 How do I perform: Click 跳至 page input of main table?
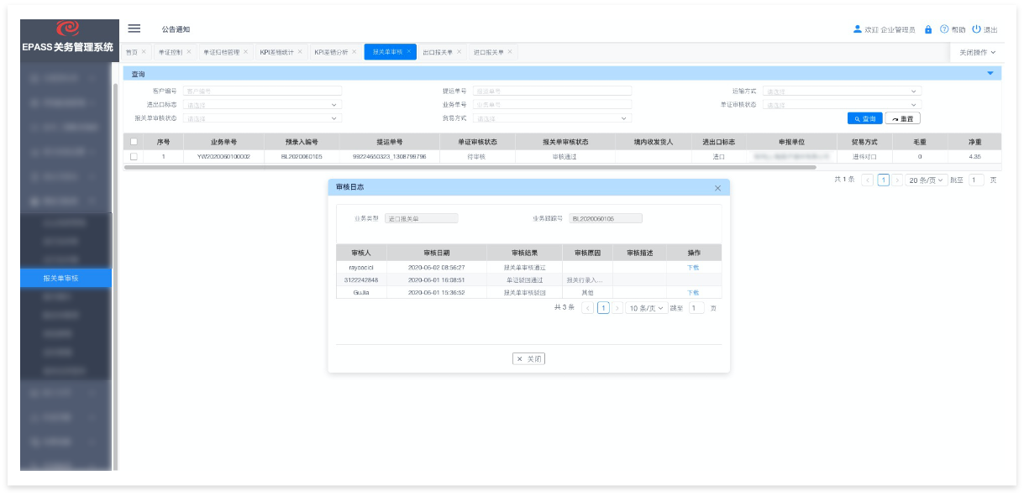tap(976, 180)
